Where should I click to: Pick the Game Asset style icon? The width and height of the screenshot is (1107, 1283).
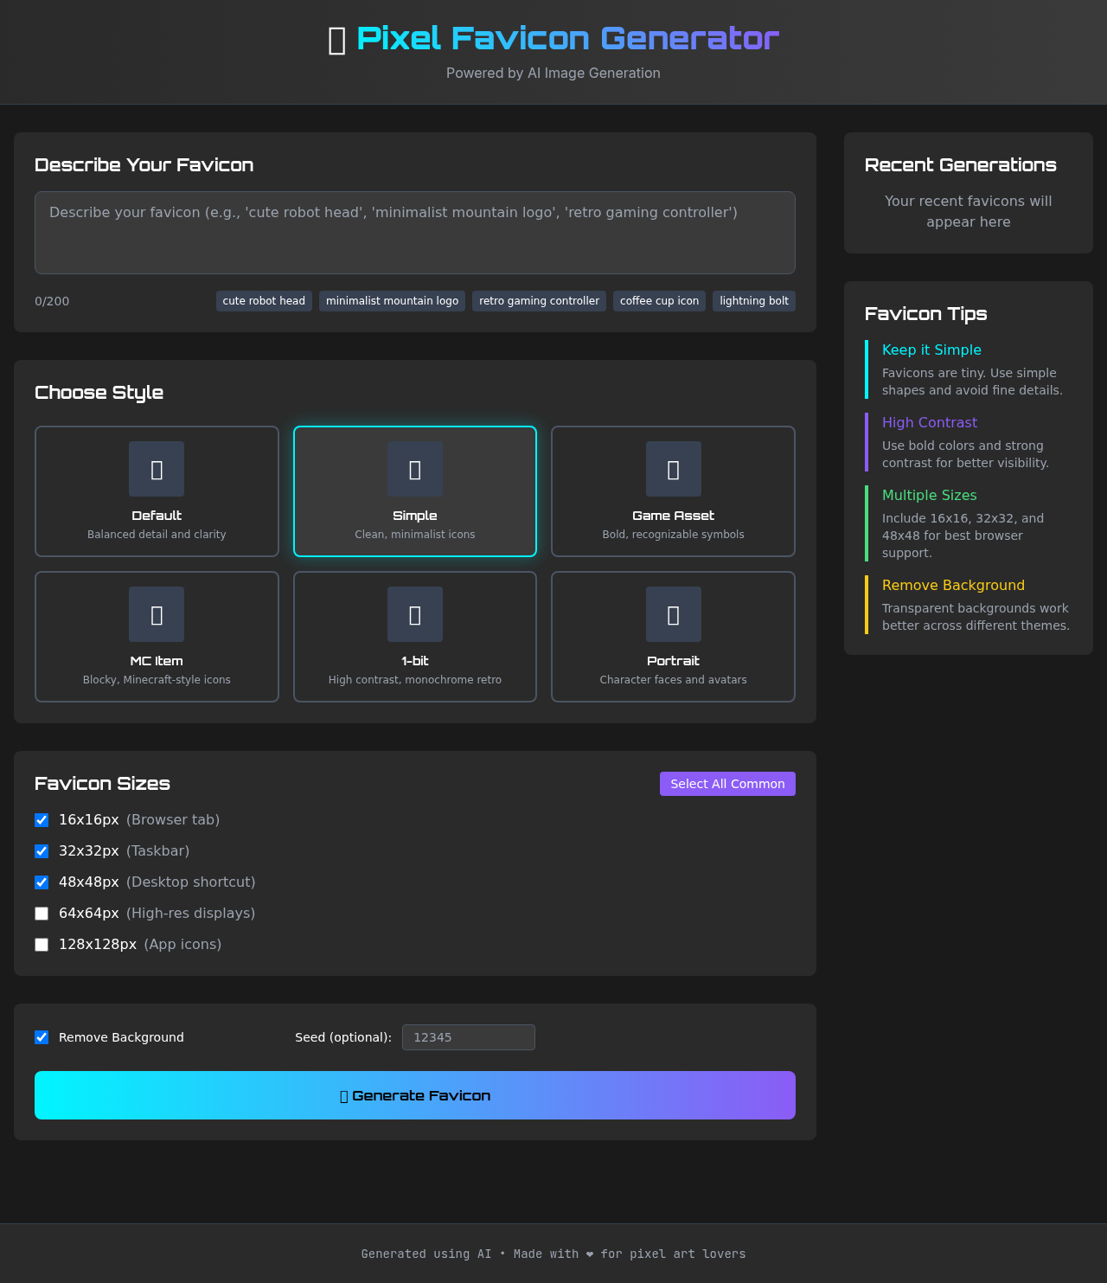pyautogui.click(x=673, y=469)
